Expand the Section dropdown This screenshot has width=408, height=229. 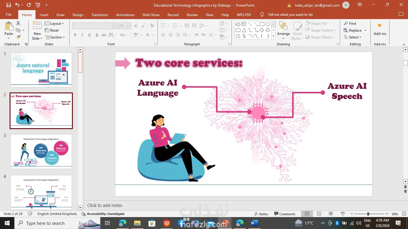pos(54,37)
